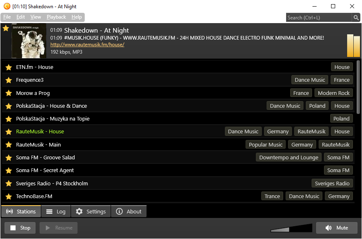The width and height of the screenshot is (362, 239).
Task: Open the File menu
Action: (x=7, y=17)
